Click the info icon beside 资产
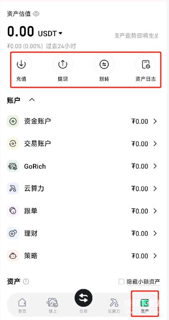This screenshot has width=169, height=320. 26,282
